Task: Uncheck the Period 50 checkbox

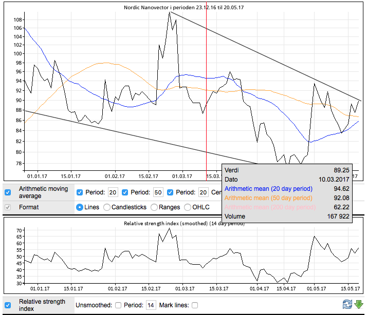Action: [125, 192]
